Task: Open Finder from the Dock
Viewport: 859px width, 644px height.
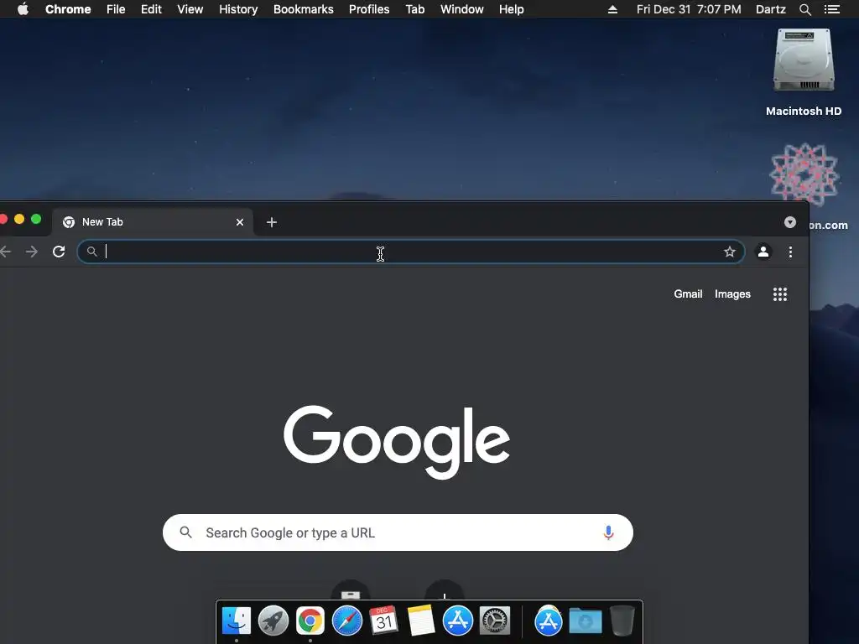Action: [x=236, y=621]
